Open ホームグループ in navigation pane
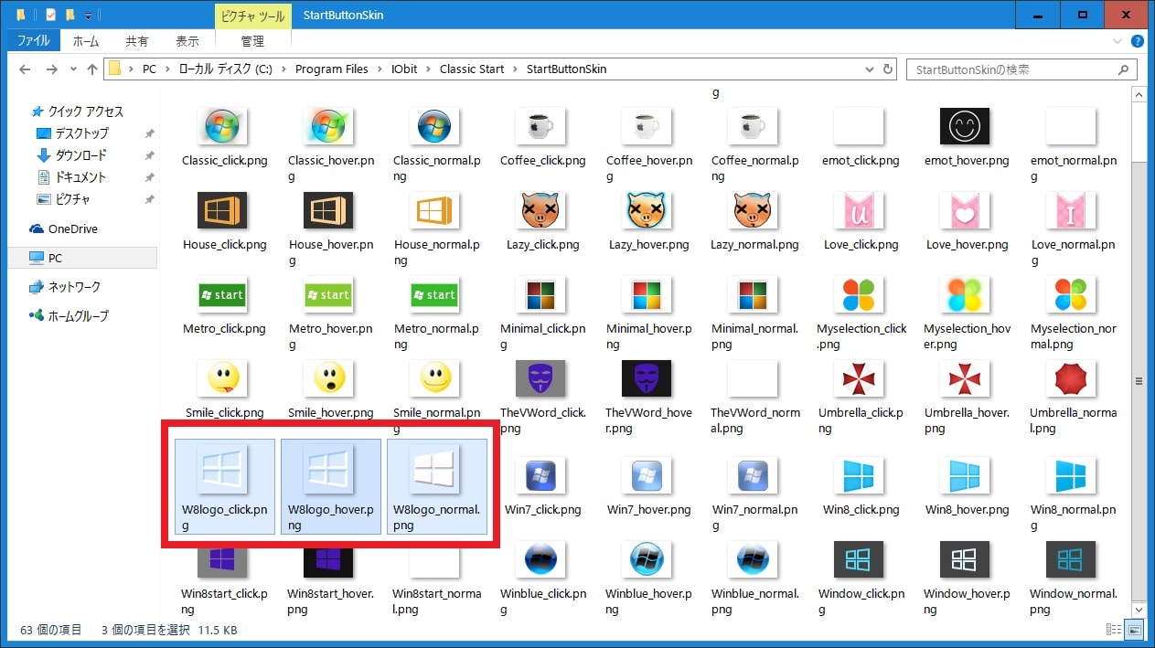 (x=78, y=316)
